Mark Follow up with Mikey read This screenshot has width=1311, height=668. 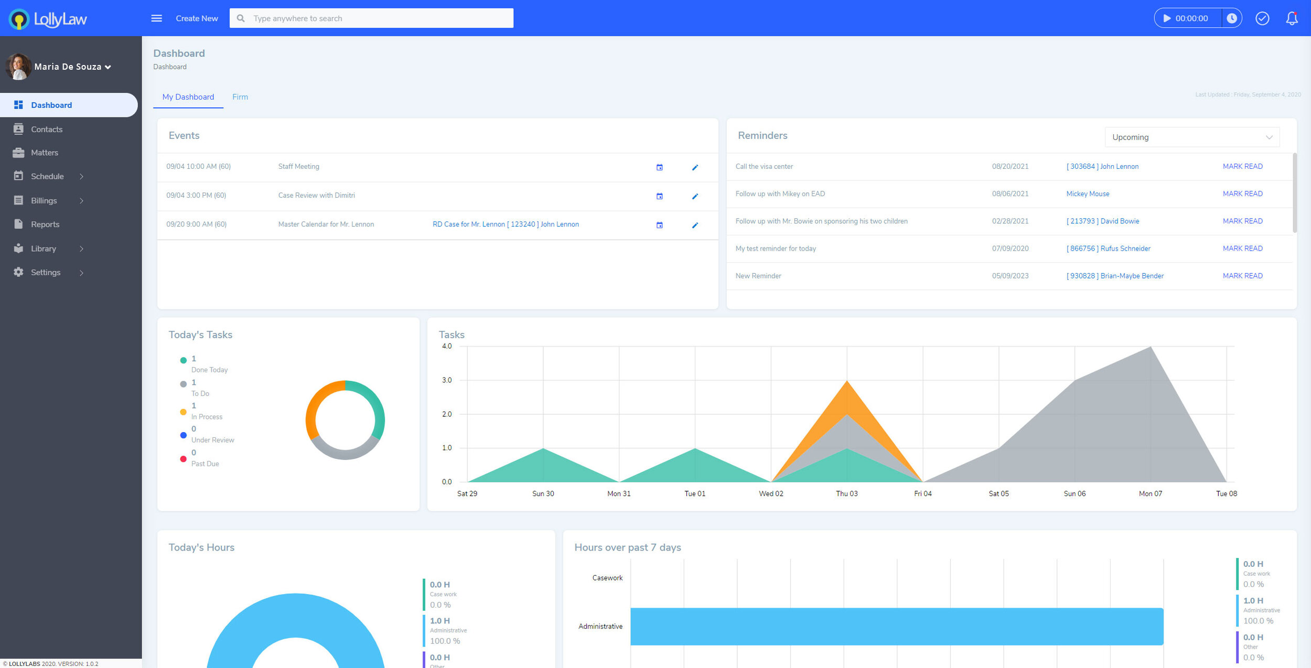point(1242,193)
